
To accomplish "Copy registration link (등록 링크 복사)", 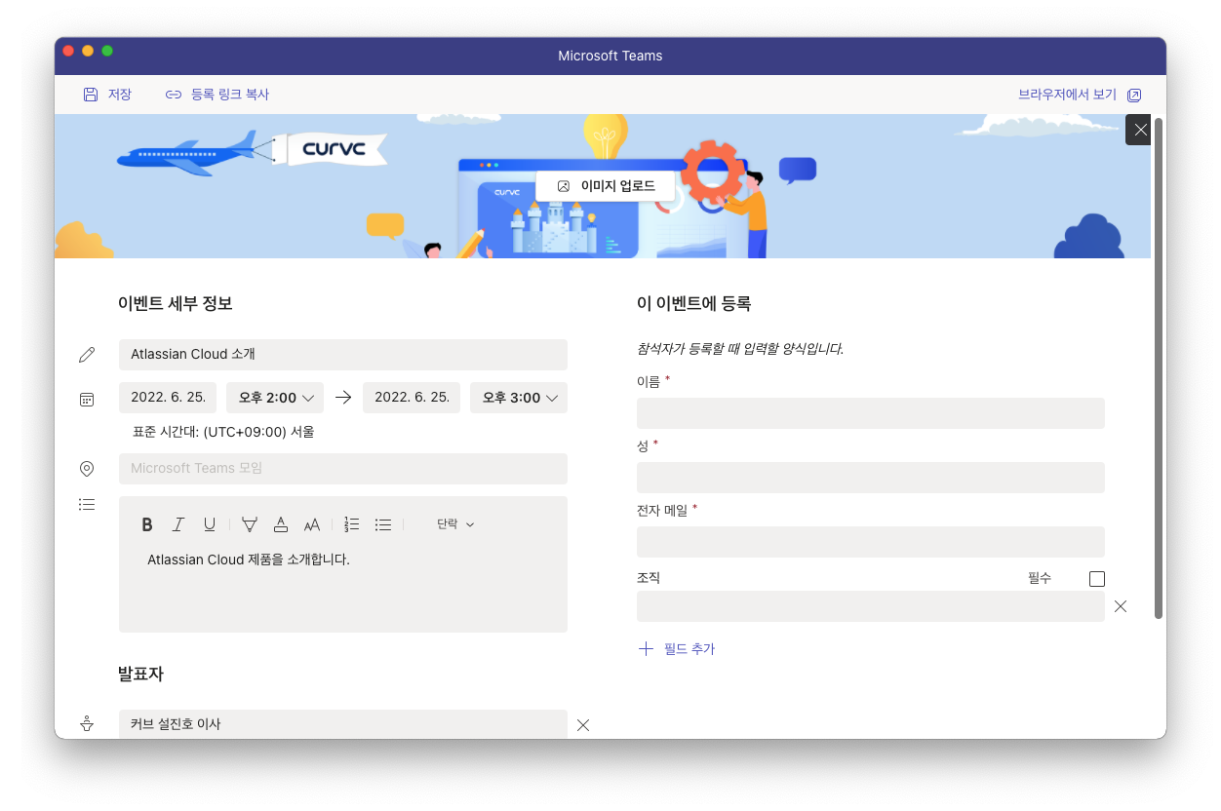I will coord(217,95).
